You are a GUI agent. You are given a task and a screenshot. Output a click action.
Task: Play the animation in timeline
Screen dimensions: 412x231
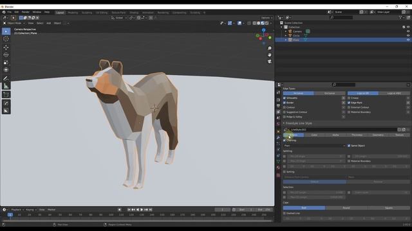click(142, 210)
